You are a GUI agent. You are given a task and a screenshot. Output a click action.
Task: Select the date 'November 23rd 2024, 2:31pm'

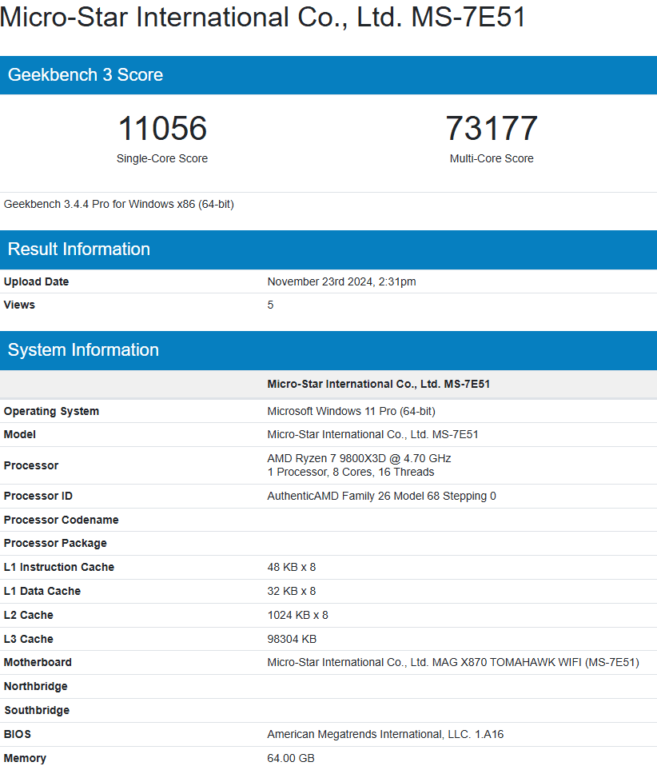(342, 282)
